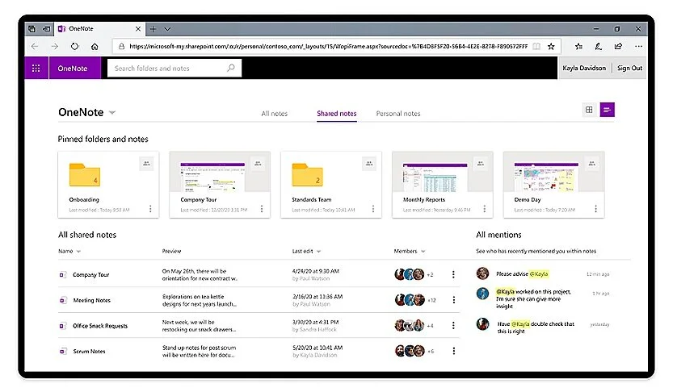Open tabs you've set aside icon
Viewport: 677px width, 392px height.
pyautogui.click(x=32, y=29)
